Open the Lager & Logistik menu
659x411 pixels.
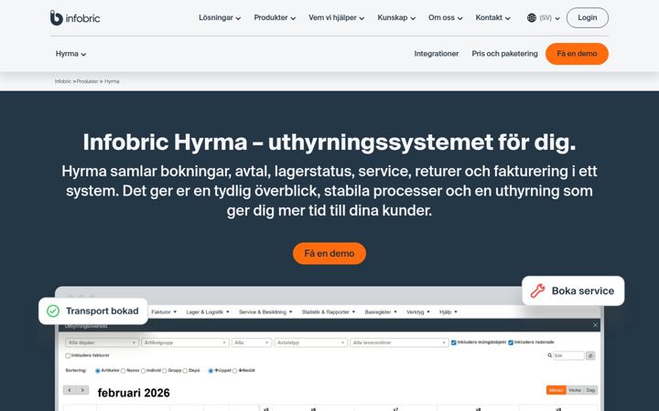(x=208, y=312)
